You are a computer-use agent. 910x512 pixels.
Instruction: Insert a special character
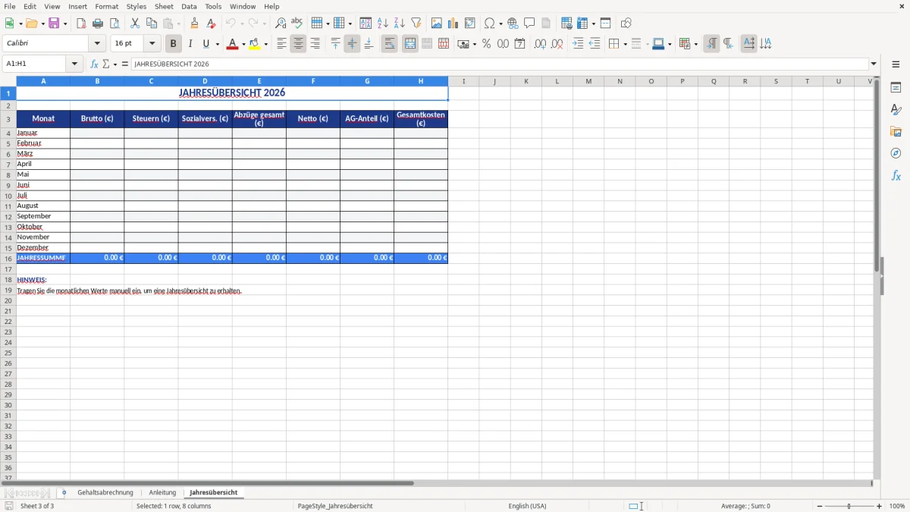(x=489, y=22)
